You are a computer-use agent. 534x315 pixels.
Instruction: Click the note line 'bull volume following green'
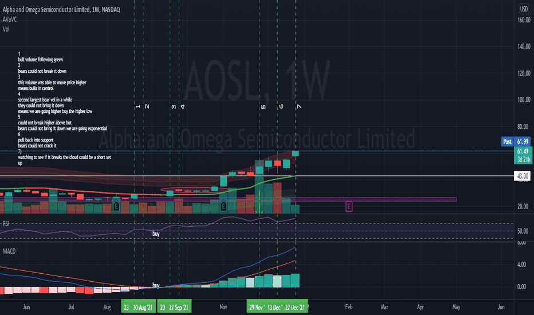click(x=41, y=60)
